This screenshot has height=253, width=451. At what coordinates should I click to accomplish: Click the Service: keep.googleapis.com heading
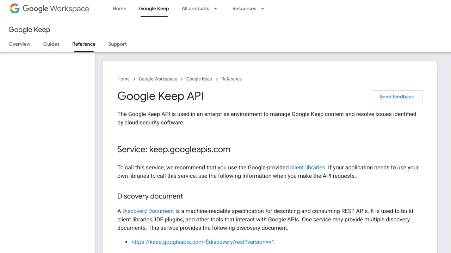[174, 149]
